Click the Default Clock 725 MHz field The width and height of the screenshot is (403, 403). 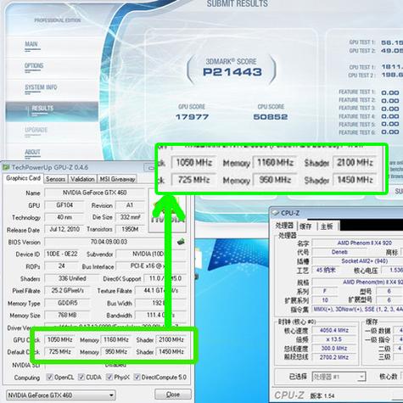(x=59, y=352)
